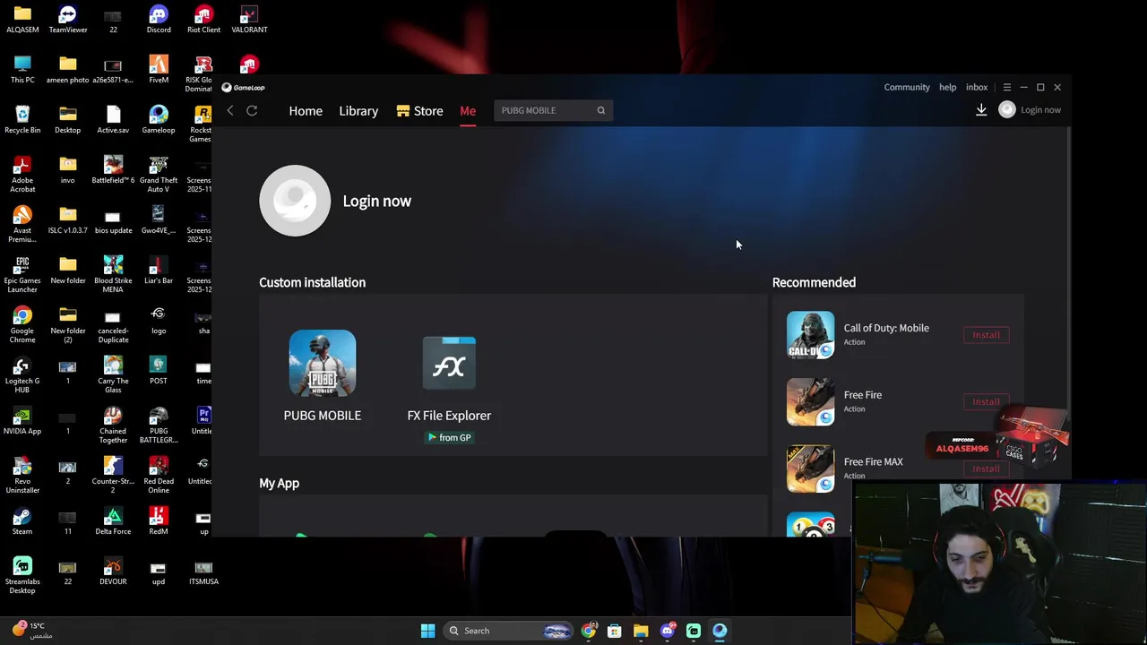
Task: Open the TeamViewer desktop shortcut
Action: [x=68, y=20]
